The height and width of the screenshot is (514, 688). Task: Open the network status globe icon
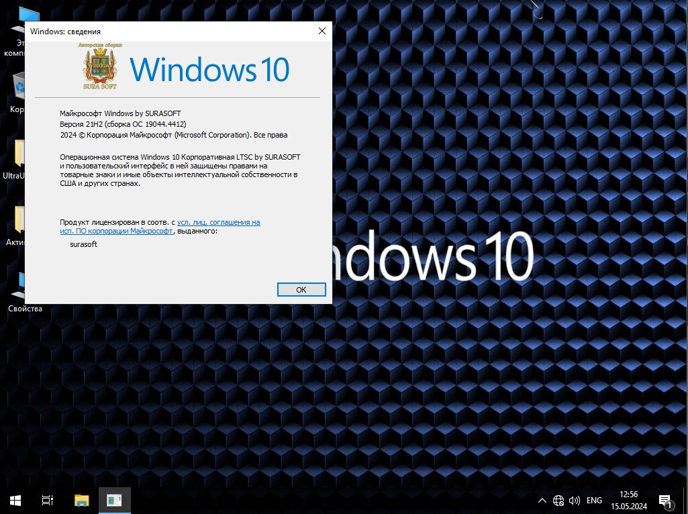point(558,501)
